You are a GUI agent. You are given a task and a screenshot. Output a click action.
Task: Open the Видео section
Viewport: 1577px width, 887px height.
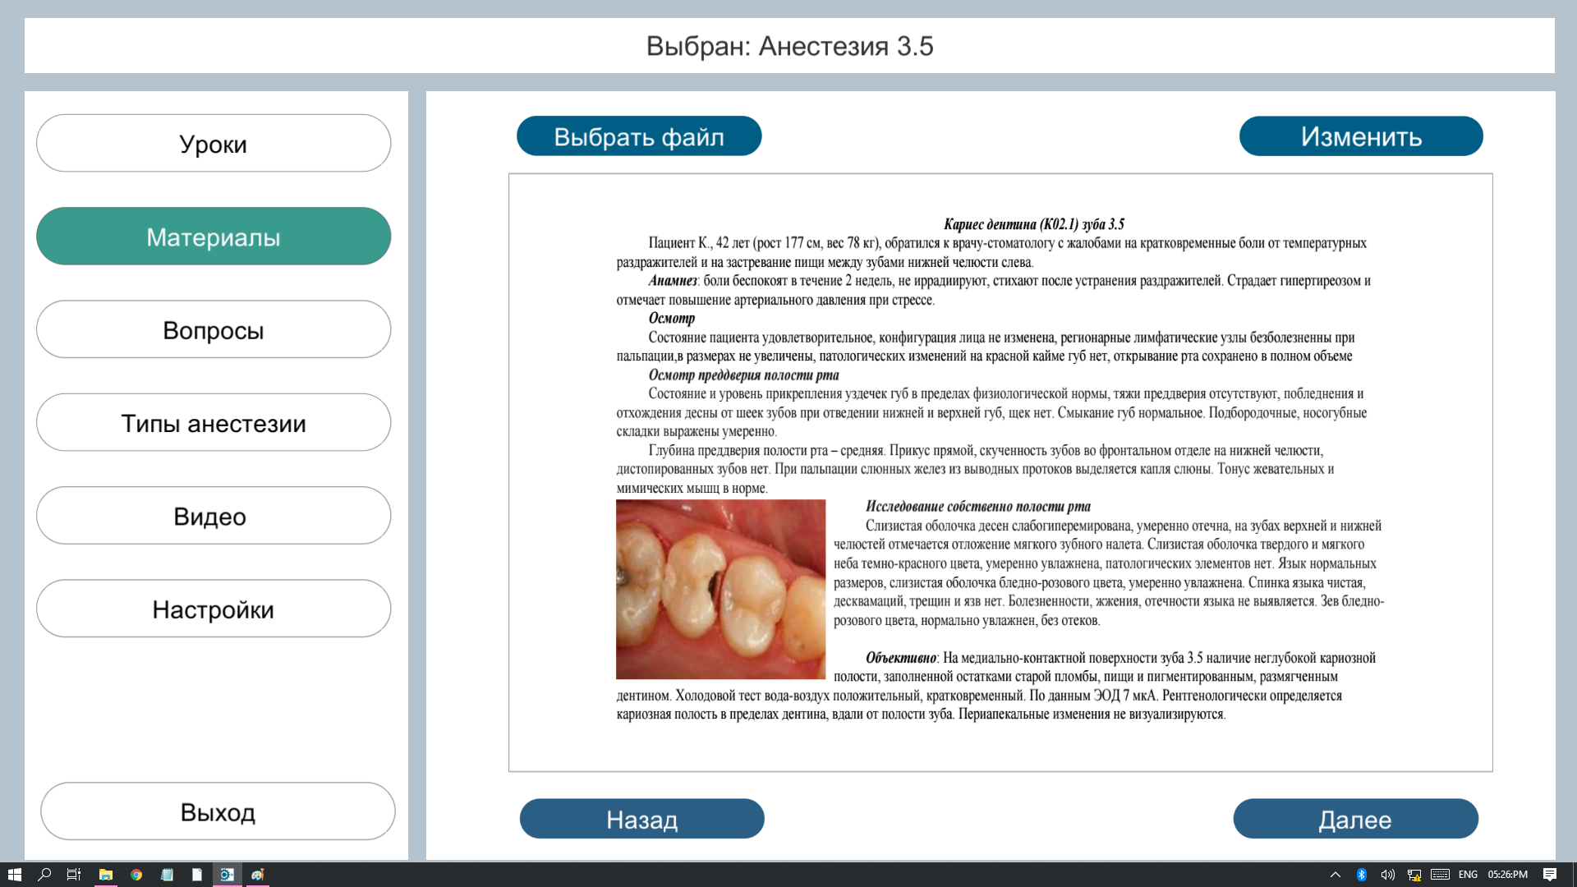pos(214,516)
